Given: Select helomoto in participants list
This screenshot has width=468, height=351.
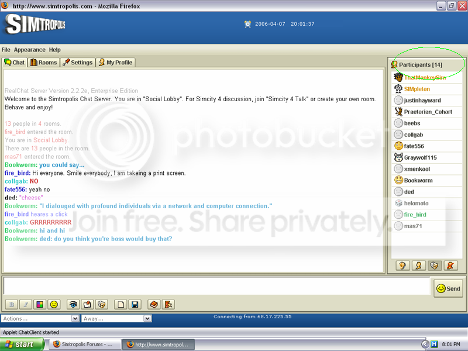Looking at the screenshot, I should 427,203.
